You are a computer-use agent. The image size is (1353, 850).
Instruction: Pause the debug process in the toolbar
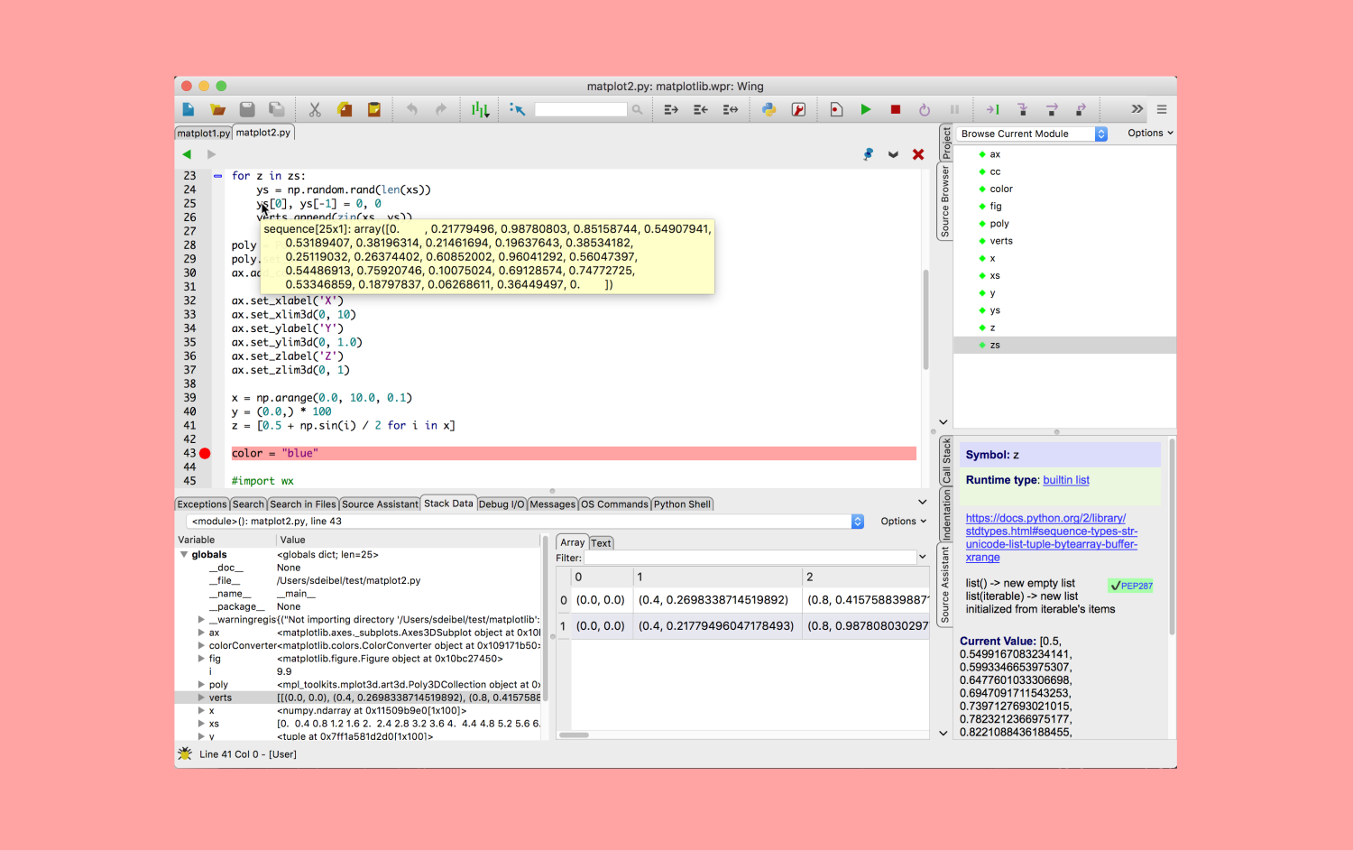(954, 109)
